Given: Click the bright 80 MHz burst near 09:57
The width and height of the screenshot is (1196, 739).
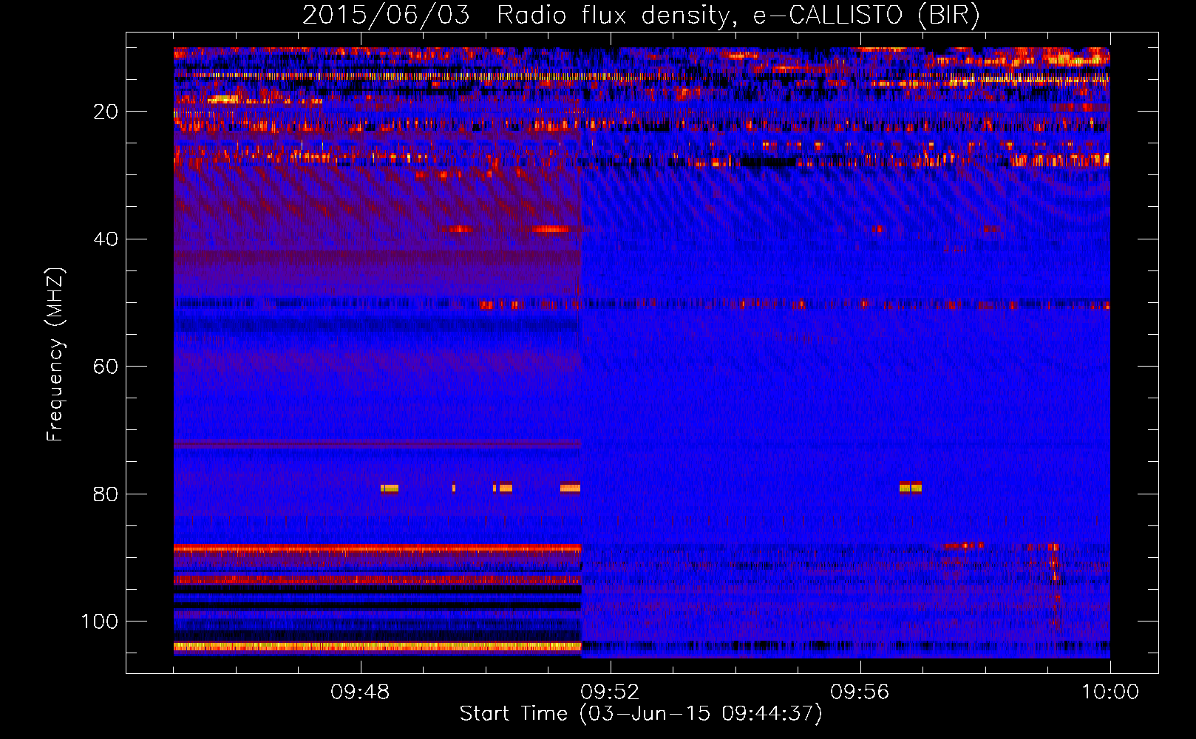Looking at the screenshot, I should pyautogui.click(x=910, y=488).
